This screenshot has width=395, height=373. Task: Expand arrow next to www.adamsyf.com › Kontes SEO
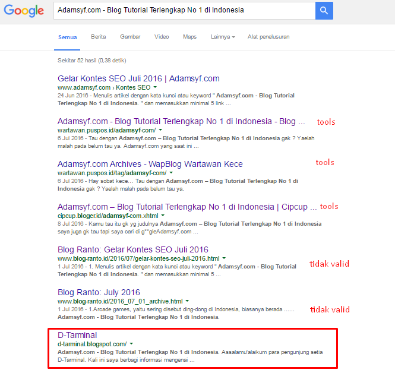tap(155, 87)
